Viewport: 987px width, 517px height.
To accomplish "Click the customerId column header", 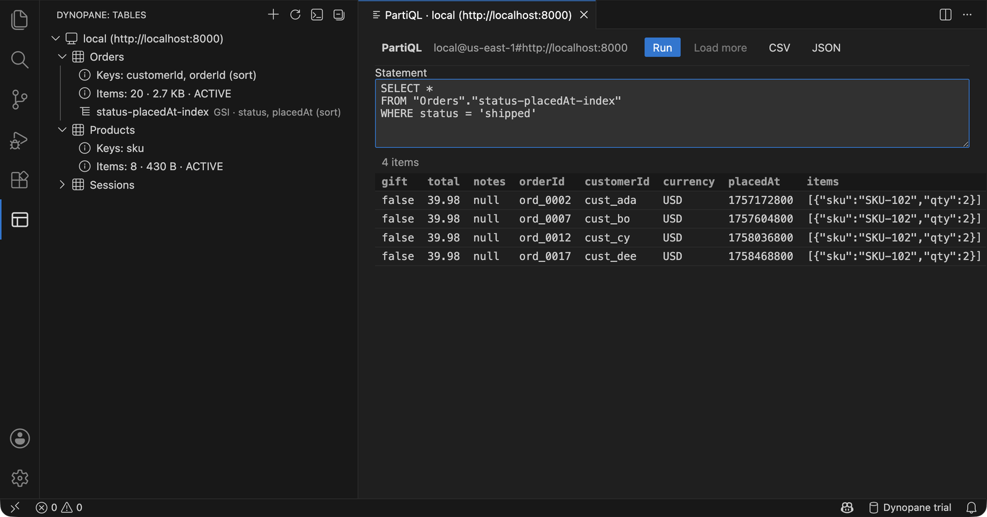I will point(617,182).
